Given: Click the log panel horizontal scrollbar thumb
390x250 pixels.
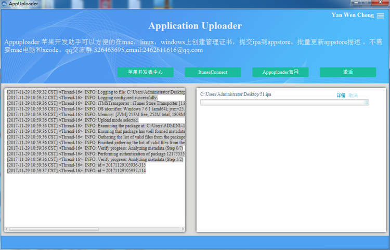Looking at the screenshot, I should click(54, 229).
